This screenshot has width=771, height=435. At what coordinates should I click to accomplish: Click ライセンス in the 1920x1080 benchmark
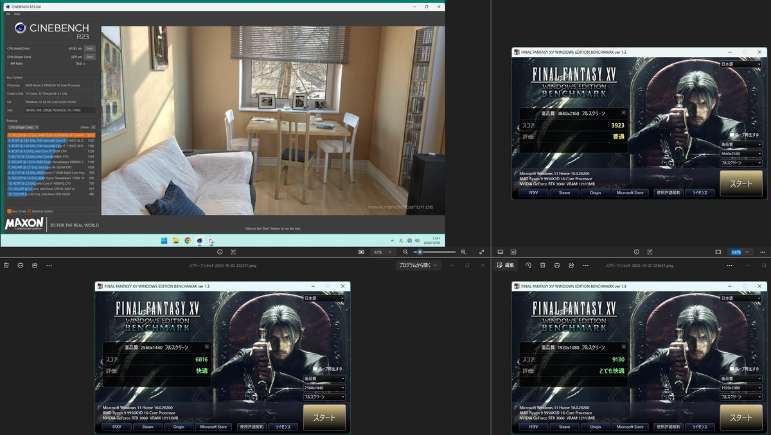point(700,427)
